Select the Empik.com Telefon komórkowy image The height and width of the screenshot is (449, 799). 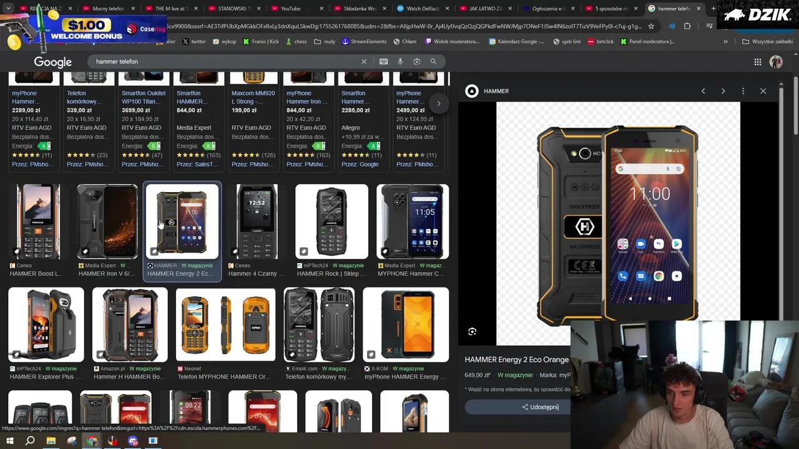[319, 325]
